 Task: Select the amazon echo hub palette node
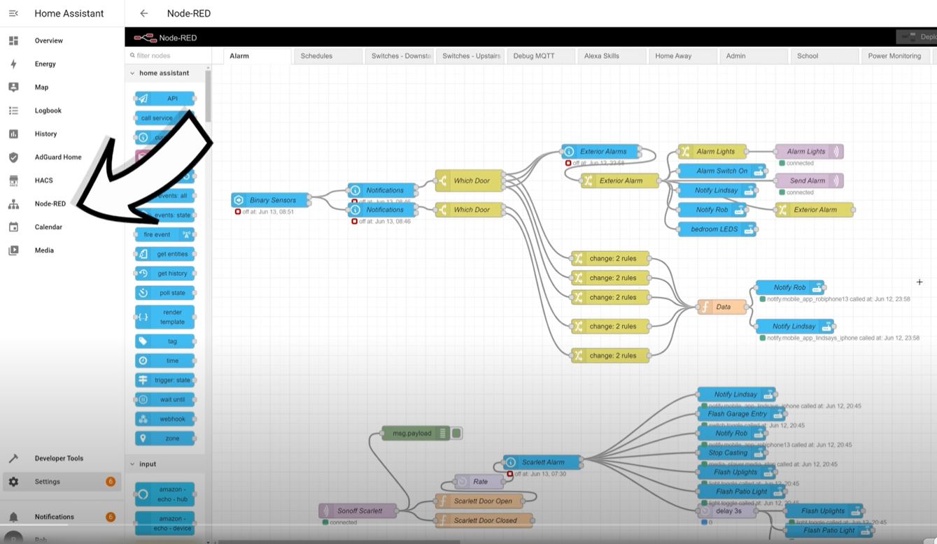[164, 494]
